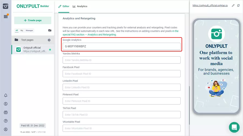
Task: Open the onlypult_official.onlytap.io link
Action: (210, 6)
